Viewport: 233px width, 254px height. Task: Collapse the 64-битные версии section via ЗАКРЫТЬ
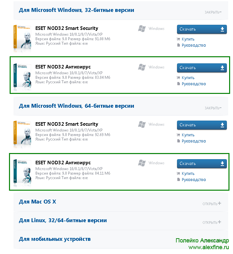(x=213, y=108)
